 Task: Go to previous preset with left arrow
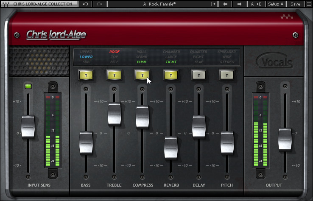(x=225, y=4)
